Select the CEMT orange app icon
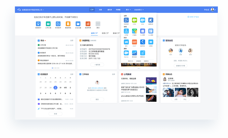 134,42
